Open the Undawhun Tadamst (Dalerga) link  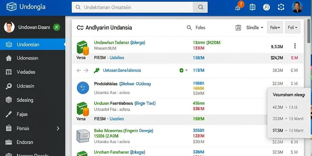[x=119, y=42]
